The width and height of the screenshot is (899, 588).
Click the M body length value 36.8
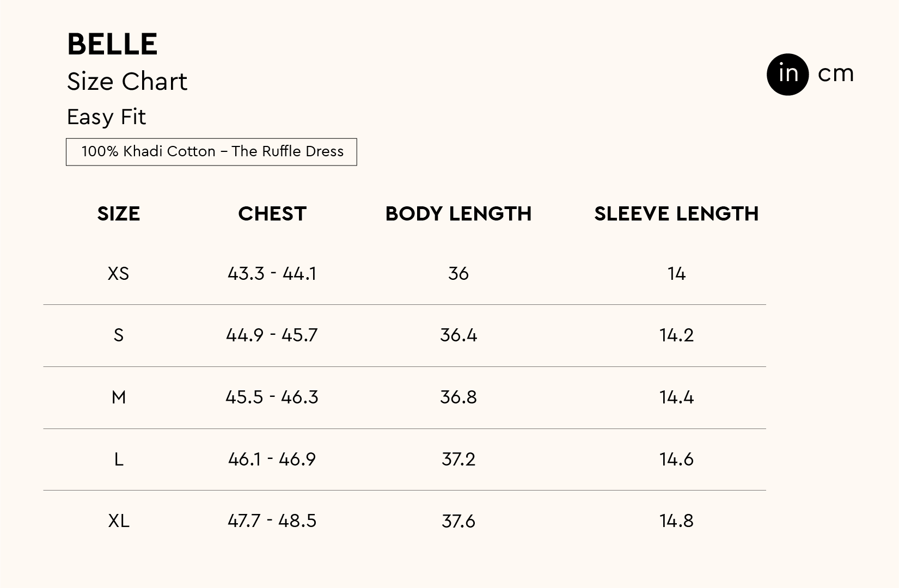[458, 397]
